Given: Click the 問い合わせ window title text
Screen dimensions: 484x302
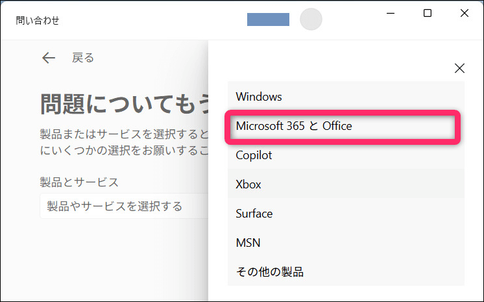Looking at the screenshot, I should (38, 20).
